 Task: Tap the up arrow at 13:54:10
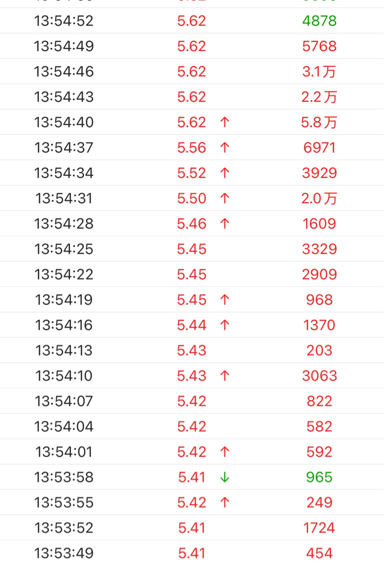tap(225, 376)
